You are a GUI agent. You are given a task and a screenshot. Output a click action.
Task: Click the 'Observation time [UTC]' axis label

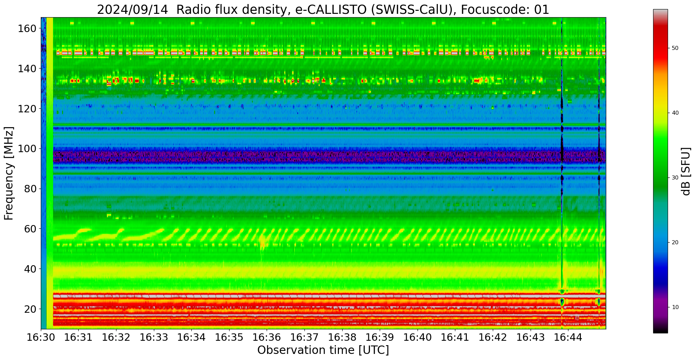pyautogui.click(x=323, y=350)
